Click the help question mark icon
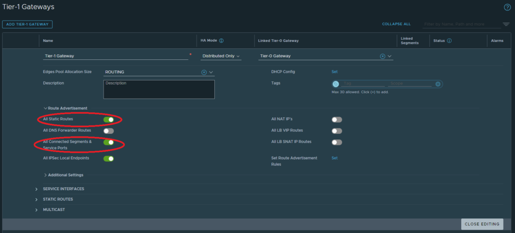Image resolution: width=515 pixels, height=233 pixels. (507, 7)
